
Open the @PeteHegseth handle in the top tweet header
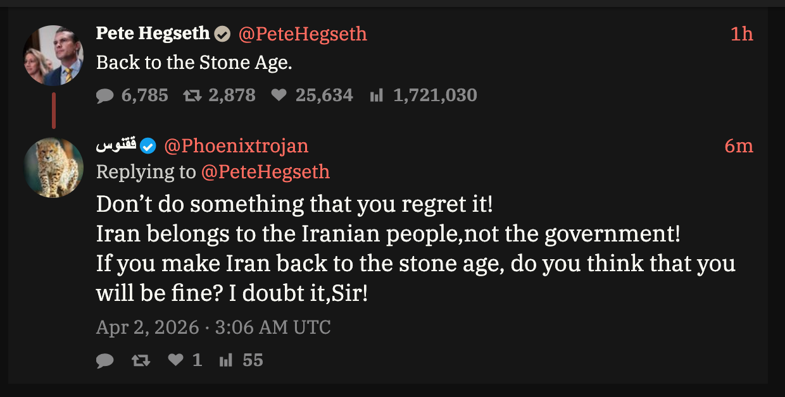click(x=303, y=34)
